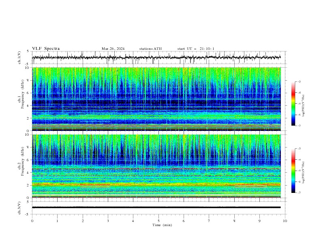Click the ch.2 color scale bar

coord(293,171)
